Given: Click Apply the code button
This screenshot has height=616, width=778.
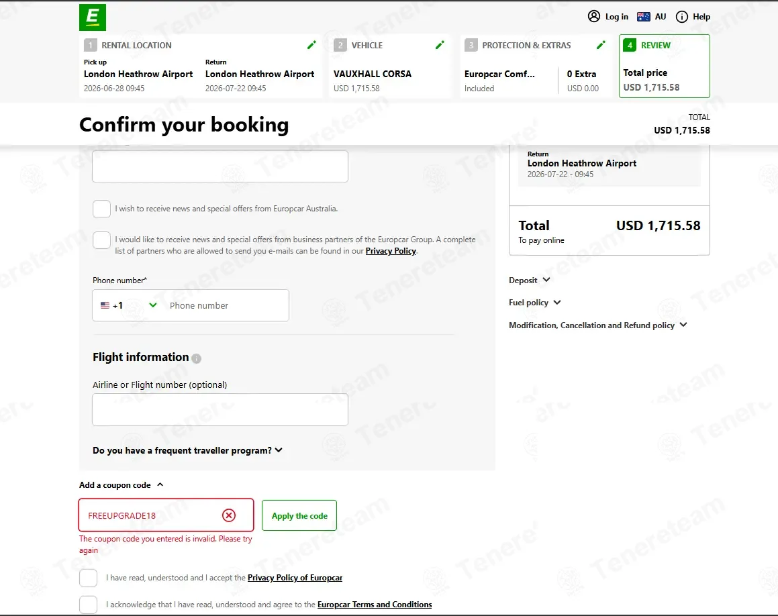Looking at the screenshot, I should click(x=299, y=515).
